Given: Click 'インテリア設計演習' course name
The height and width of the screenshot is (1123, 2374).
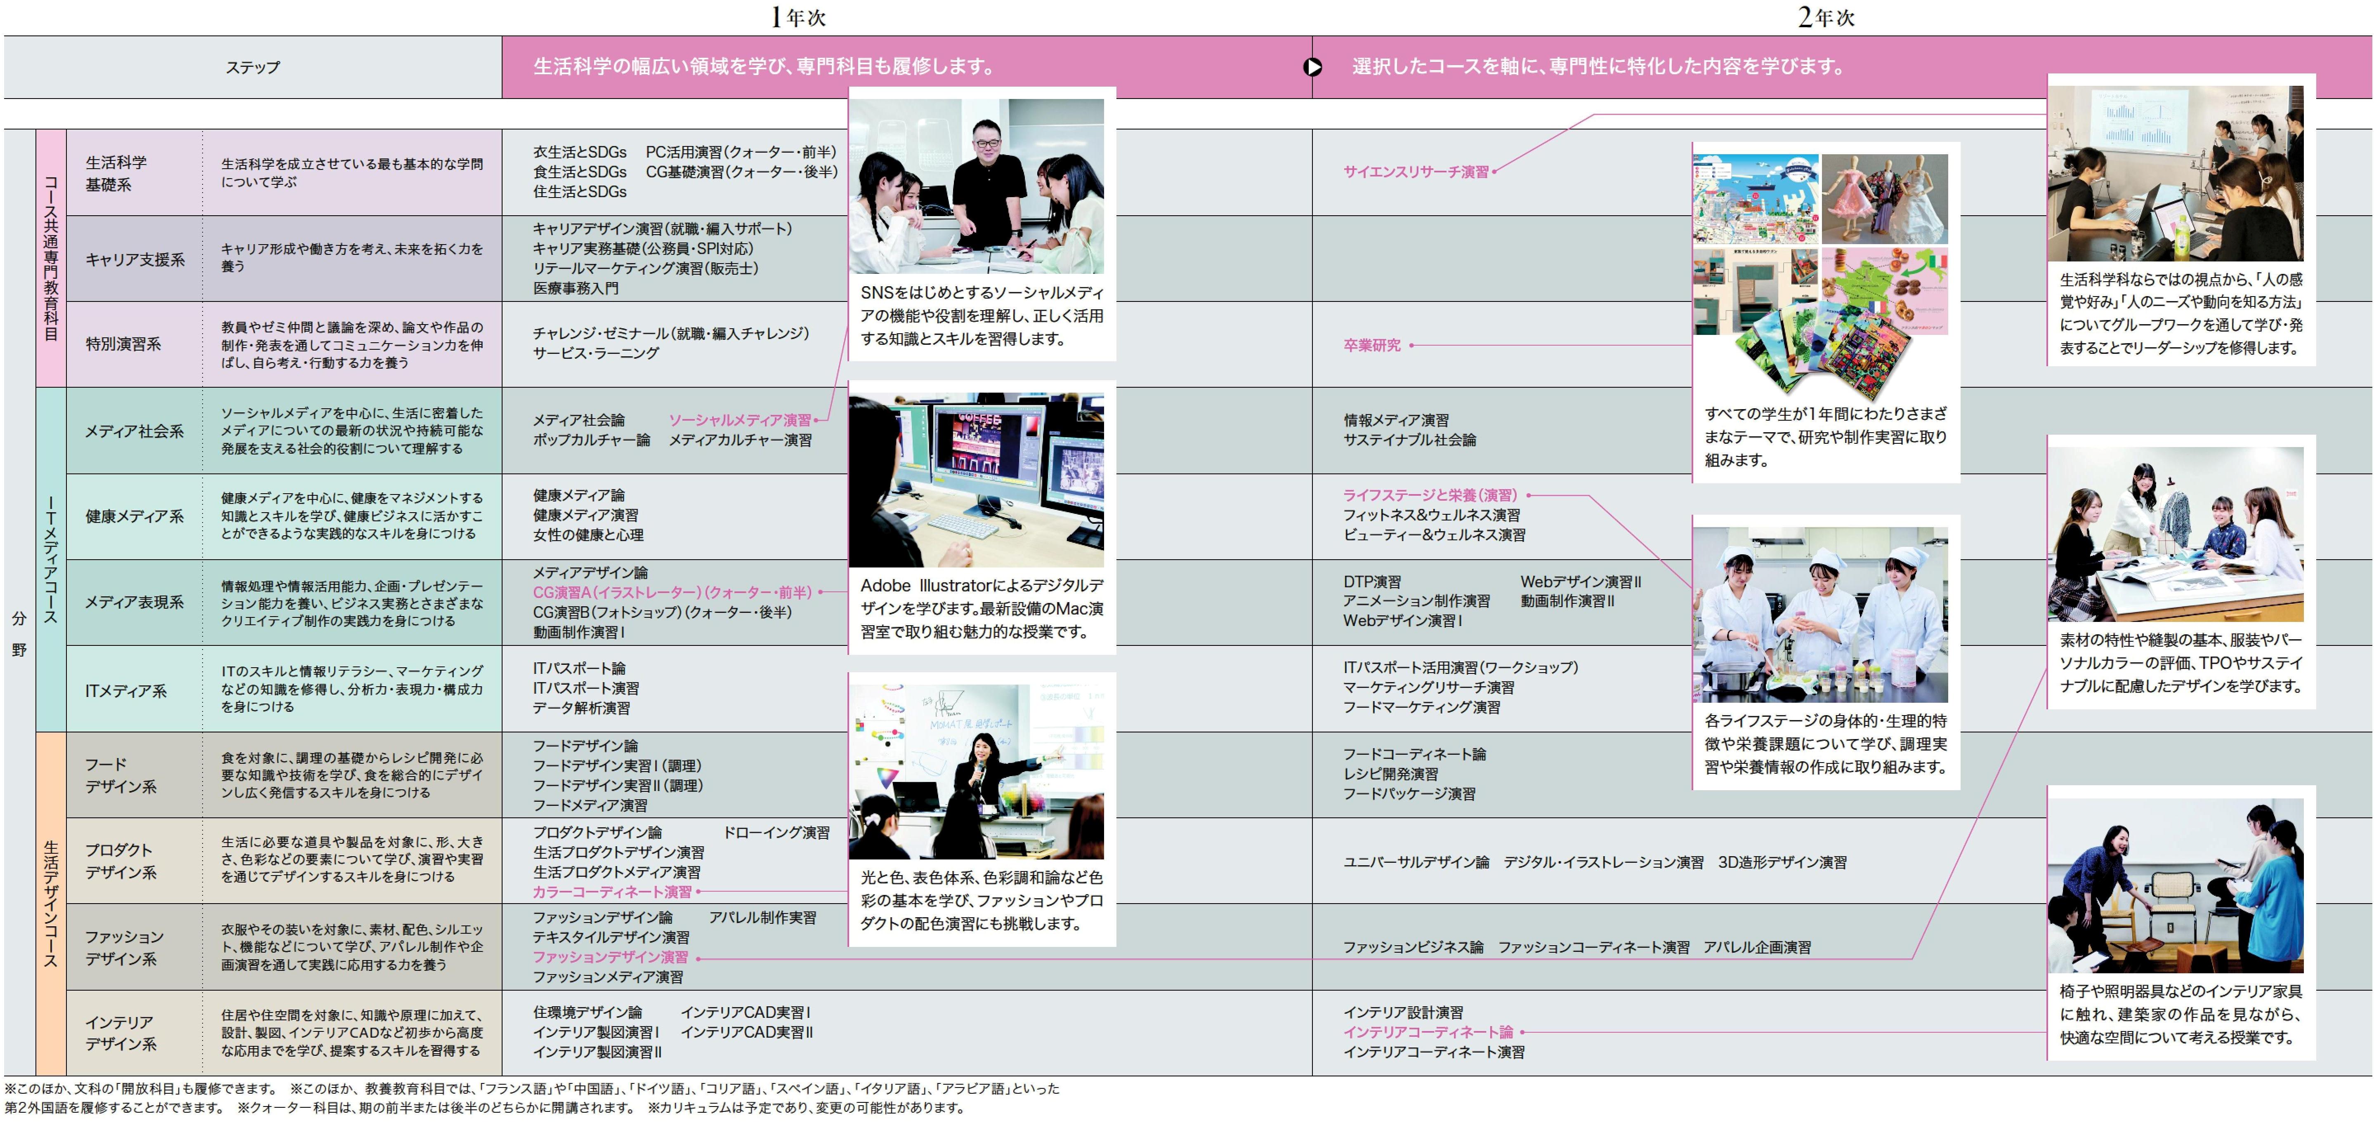Looking at the screenshot, I should tap(1403, 1012).
